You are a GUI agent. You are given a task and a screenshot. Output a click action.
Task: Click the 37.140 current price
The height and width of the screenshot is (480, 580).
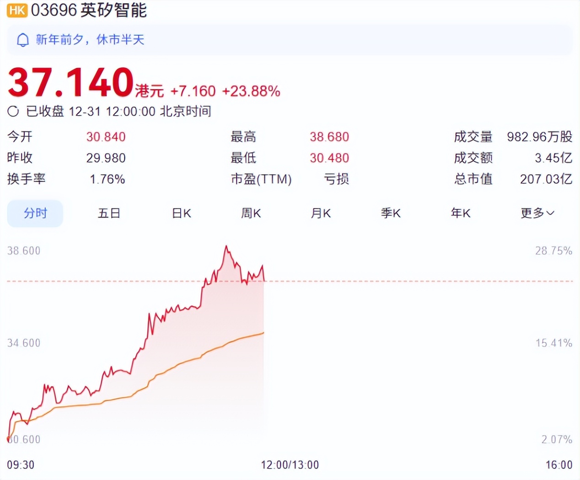[x=71, y=82]
